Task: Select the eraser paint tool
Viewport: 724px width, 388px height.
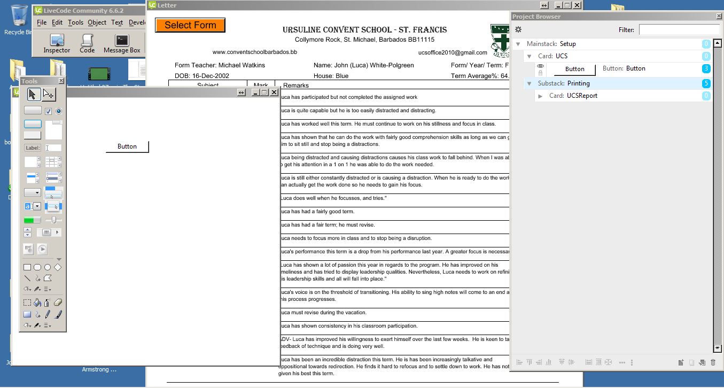Action: [58, 302]
